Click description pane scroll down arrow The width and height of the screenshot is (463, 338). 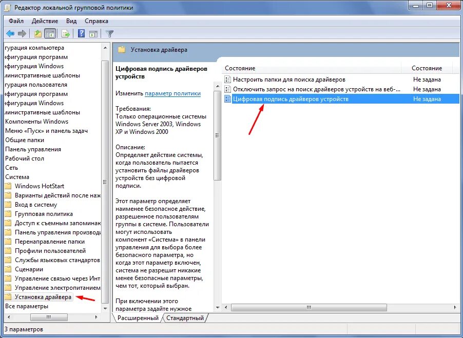pyautogui.click(x=218, y=308)
